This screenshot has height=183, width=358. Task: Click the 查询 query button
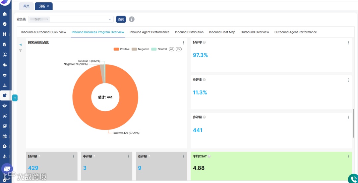click(121, 19)
